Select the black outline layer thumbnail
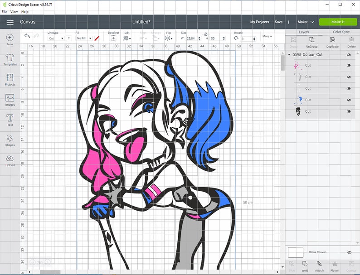 click(298, 111)
